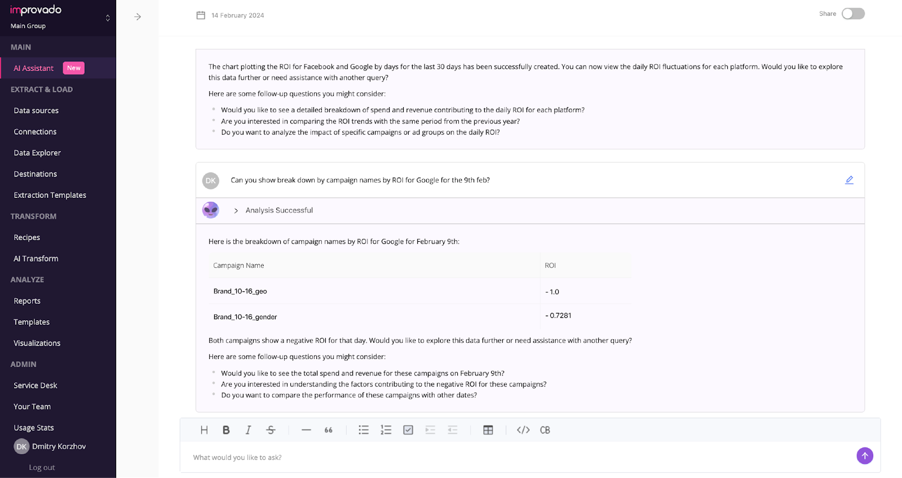This screenshot has height=478, width=902.
Task: Insert a blockquote
Action: [x=329, y=430]
